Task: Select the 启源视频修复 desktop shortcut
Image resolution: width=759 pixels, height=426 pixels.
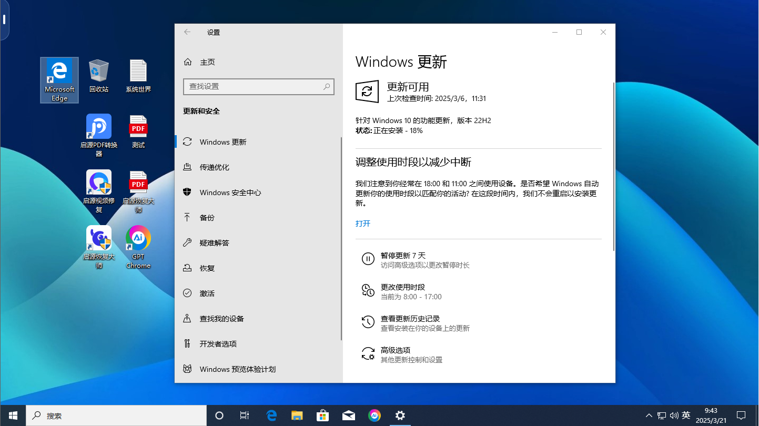Action: click(99, 191)
